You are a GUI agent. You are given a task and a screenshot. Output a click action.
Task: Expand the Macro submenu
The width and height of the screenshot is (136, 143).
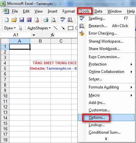pos(131,95)
